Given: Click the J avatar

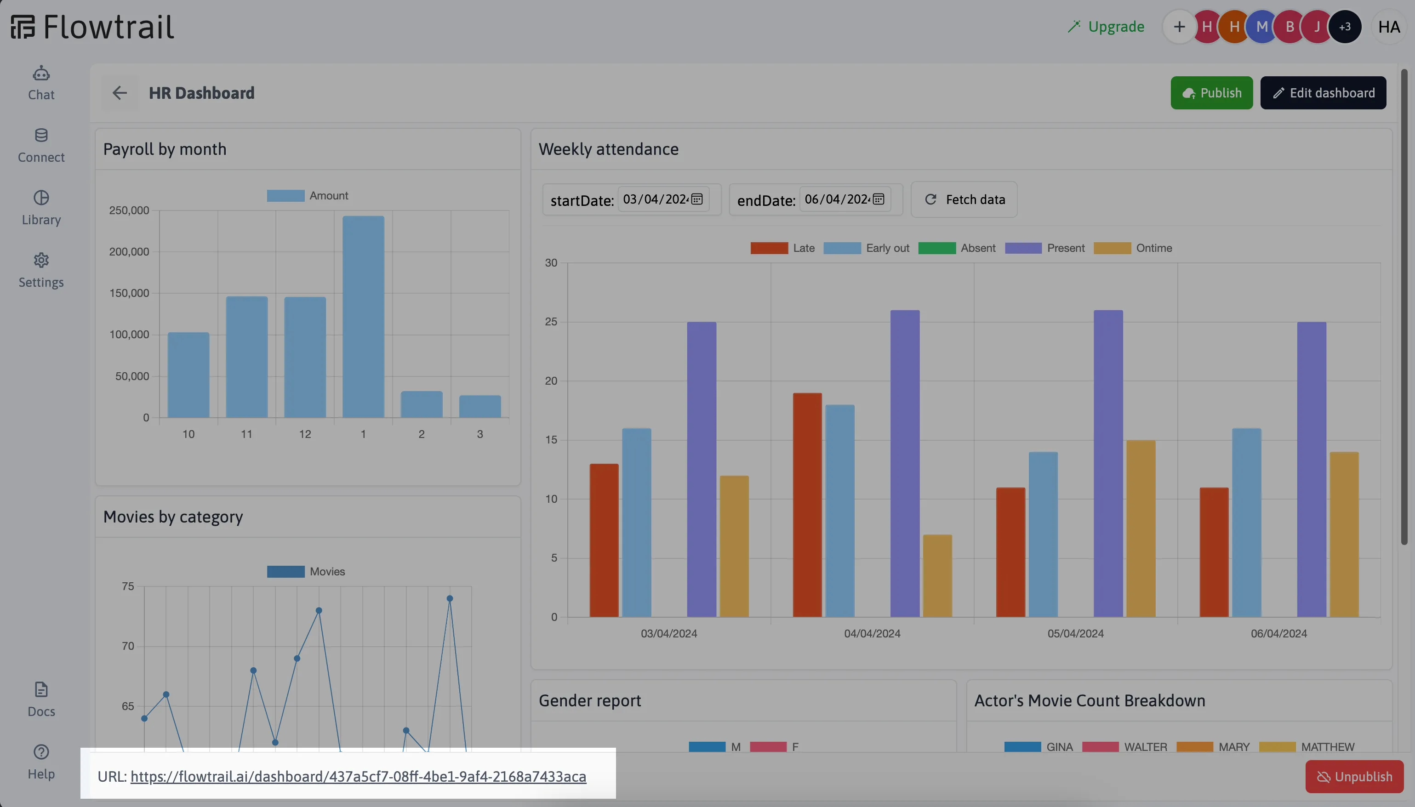Looking at the screenshot, I should coord(1317,27).
